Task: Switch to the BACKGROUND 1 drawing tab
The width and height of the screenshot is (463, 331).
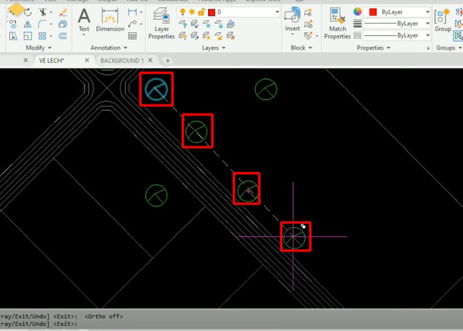Action: [122, 61]
